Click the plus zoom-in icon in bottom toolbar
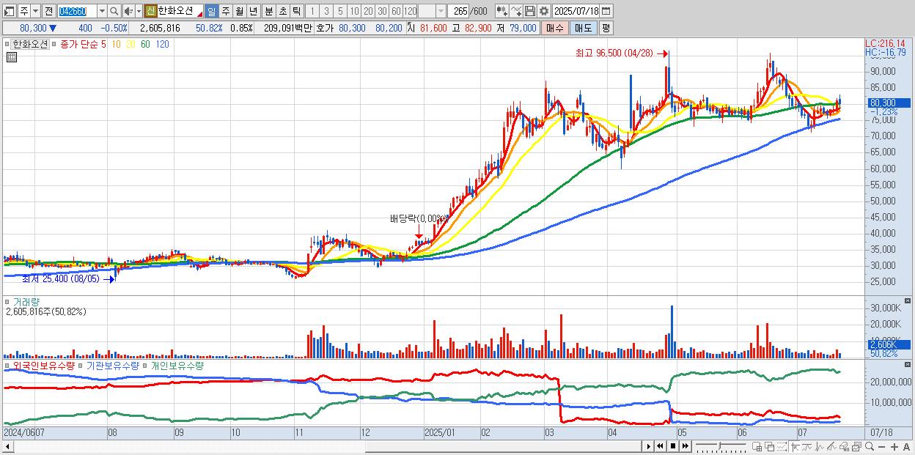 click(x=894, y=447)
